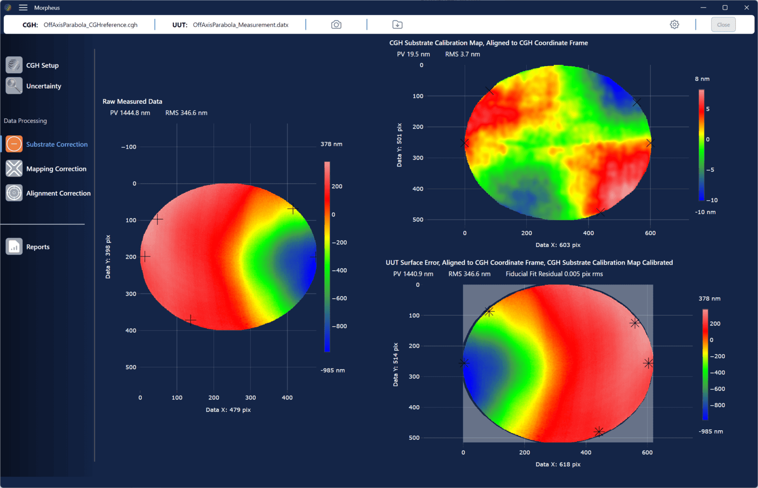Click the CGH Substrate Calibration color bar
This screenshot has height=488, width=758.
point(701,145)
